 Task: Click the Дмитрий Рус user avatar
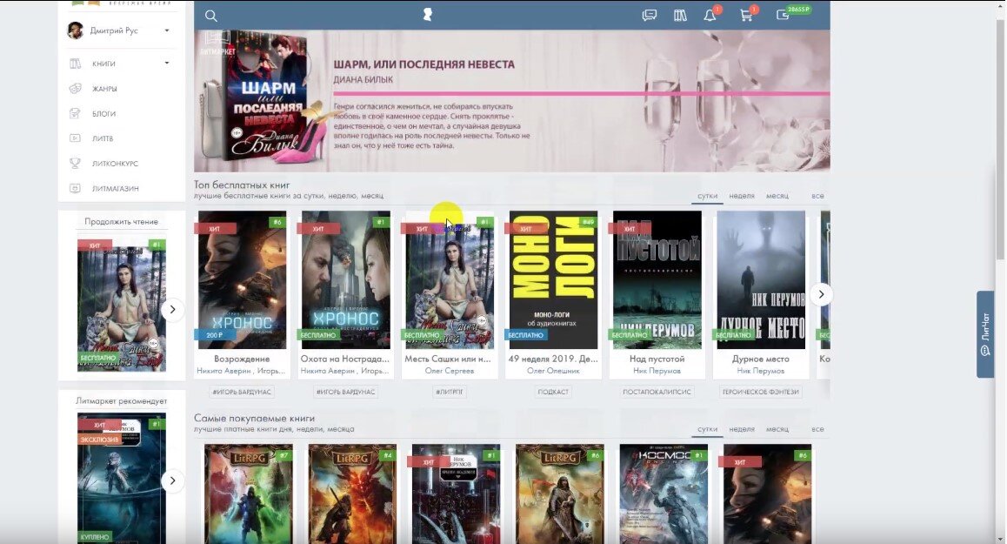click(x=75, y=30)
